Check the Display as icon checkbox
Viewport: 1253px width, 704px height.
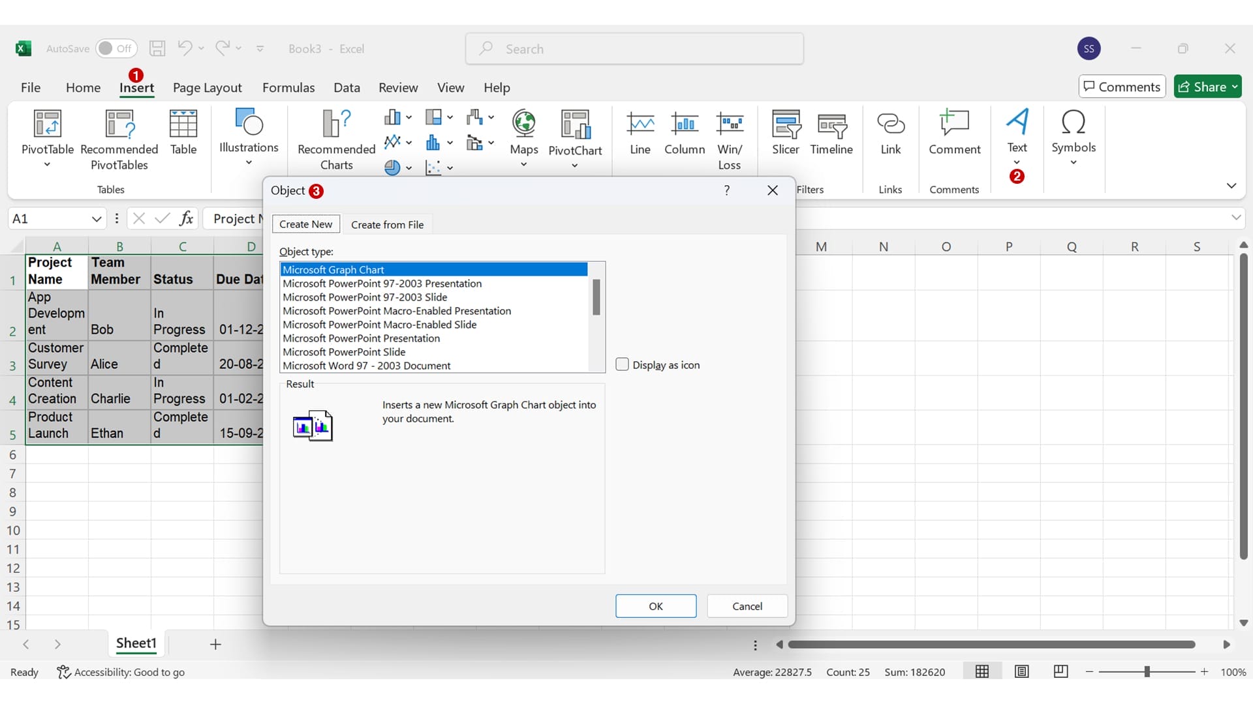pyautogui.click(x=623, y=364)
